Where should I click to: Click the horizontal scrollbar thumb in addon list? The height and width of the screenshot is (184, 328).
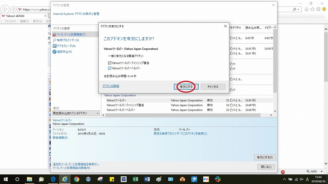(183, 115)
